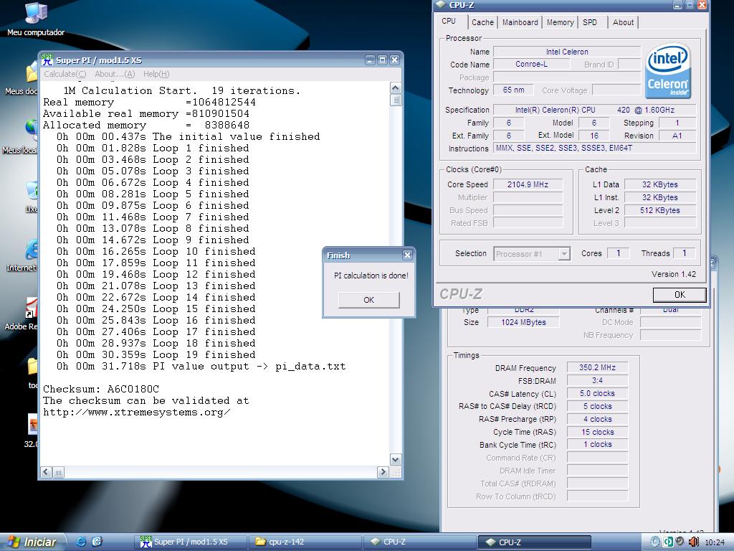
Task: Click the CAS# Latency 5.0 clocks value
Action: pyautogui.click(x=597, y=394)
